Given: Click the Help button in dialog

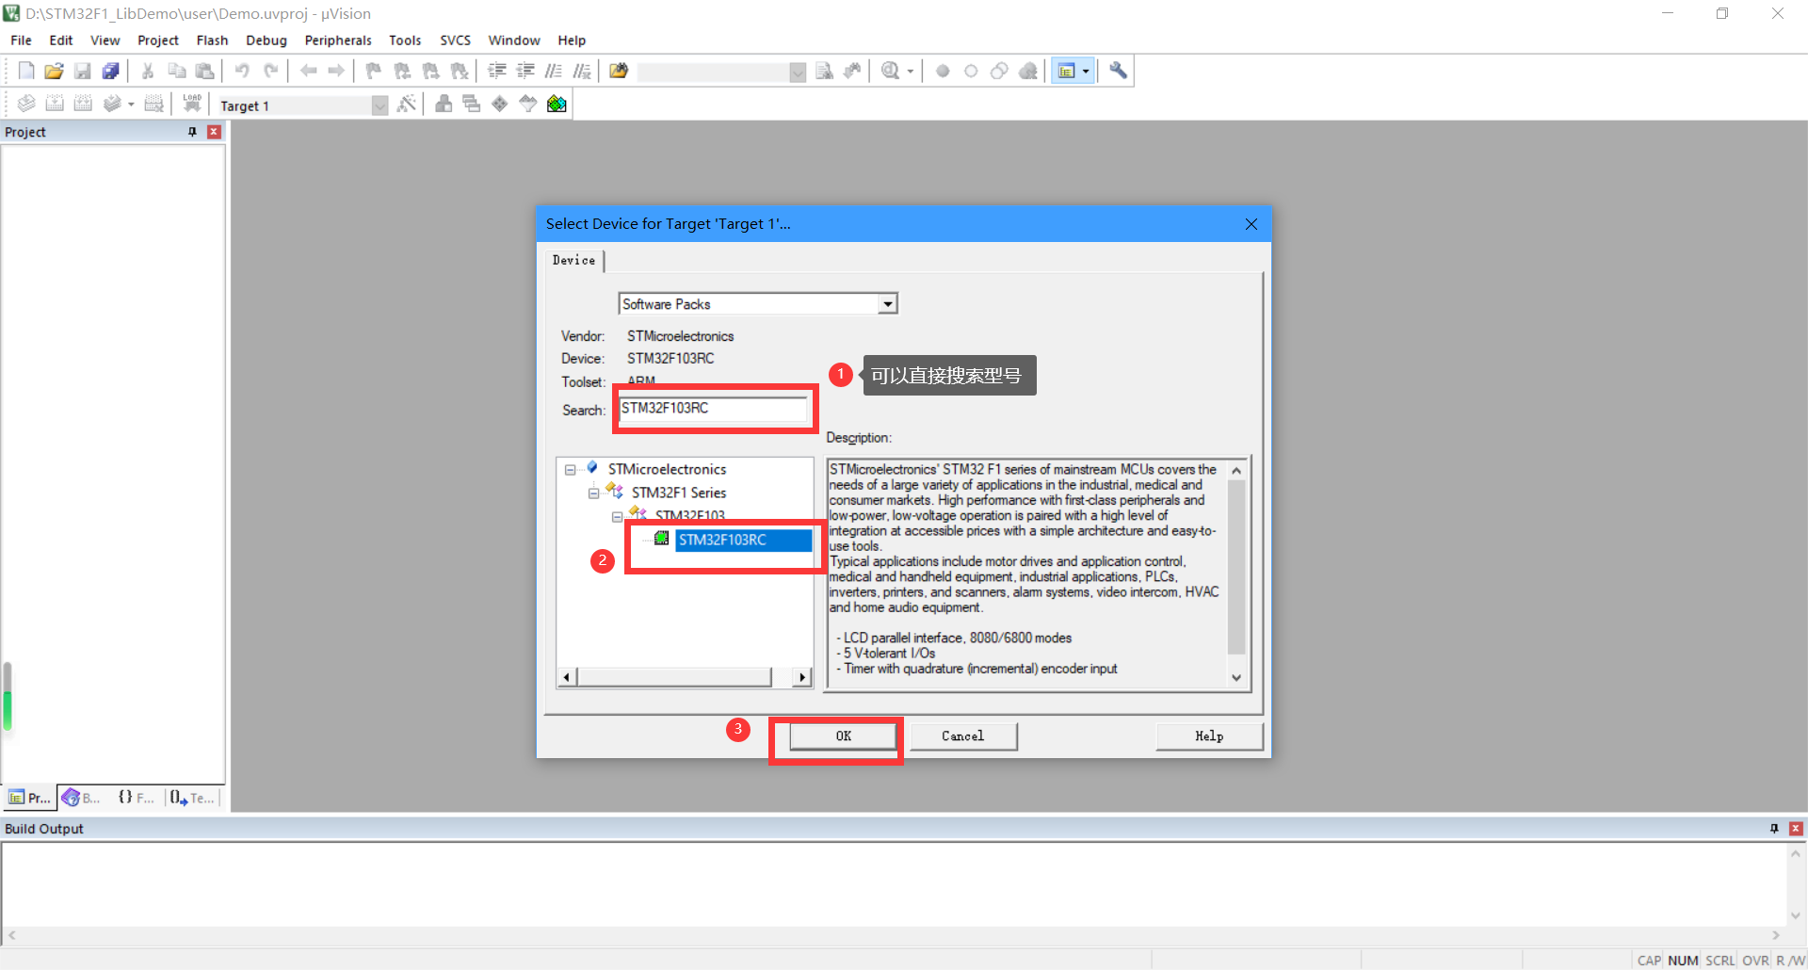Looking at the screenshot, I should pyautogui.click(x=1209, y=736).
